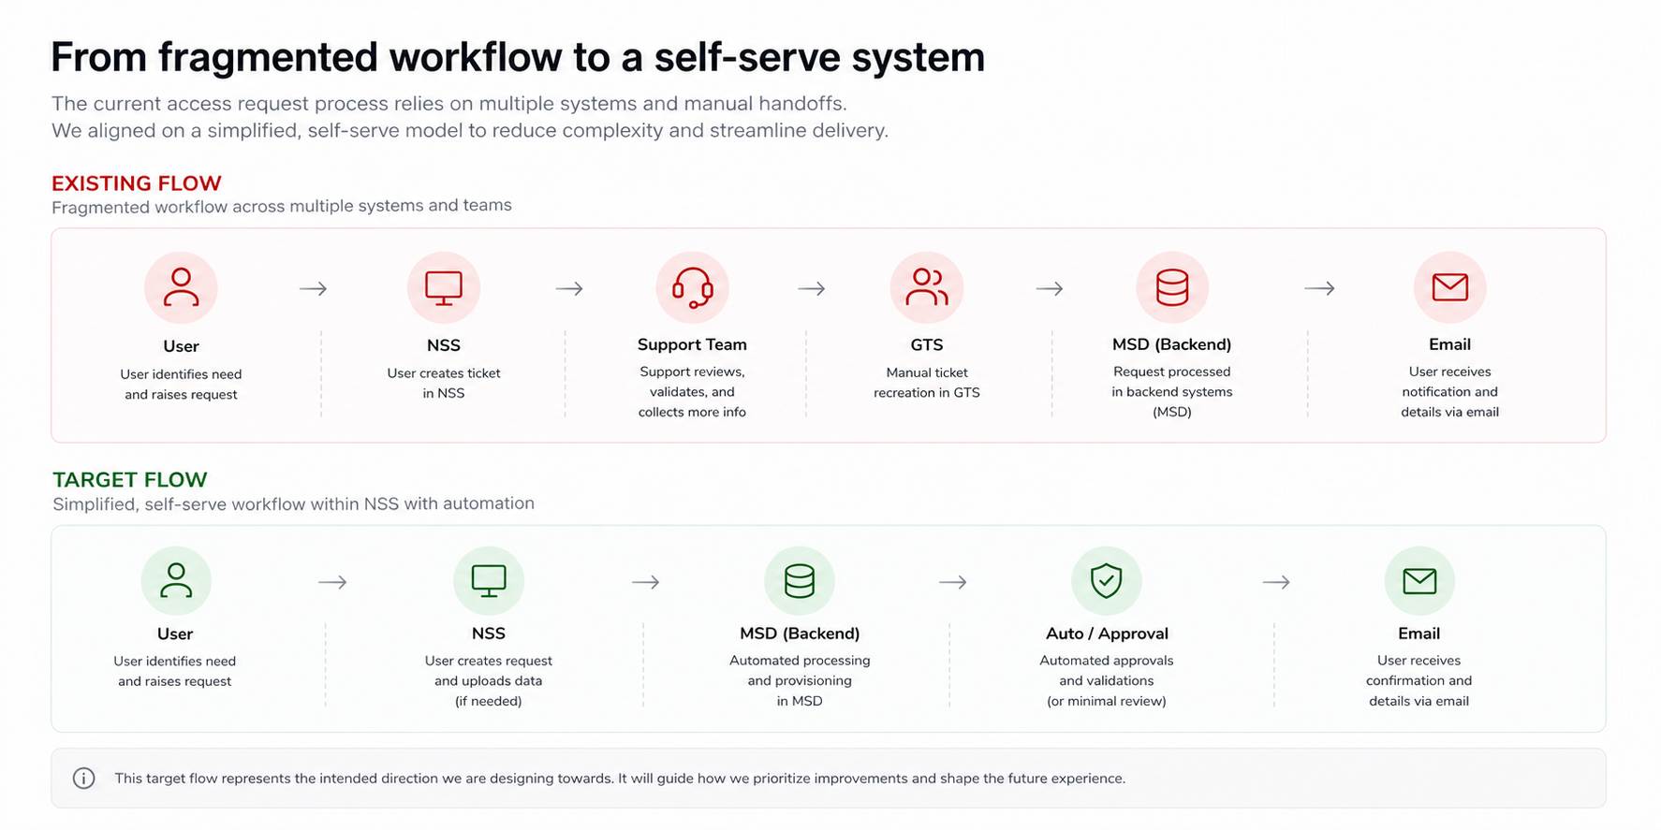Click the 'User' label in Target Flow
1661x830 pixels.
pos(175,634)
